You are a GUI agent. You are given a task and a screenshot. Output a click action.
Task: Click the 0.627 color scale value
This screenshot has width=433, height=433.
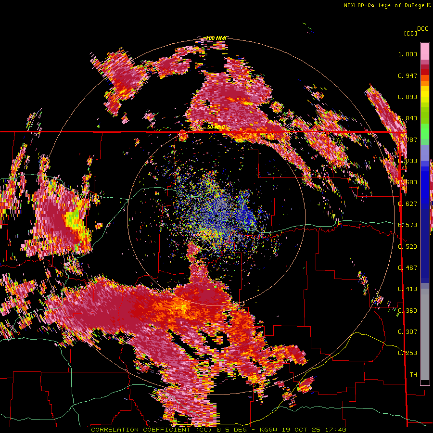tap(408, 204)
